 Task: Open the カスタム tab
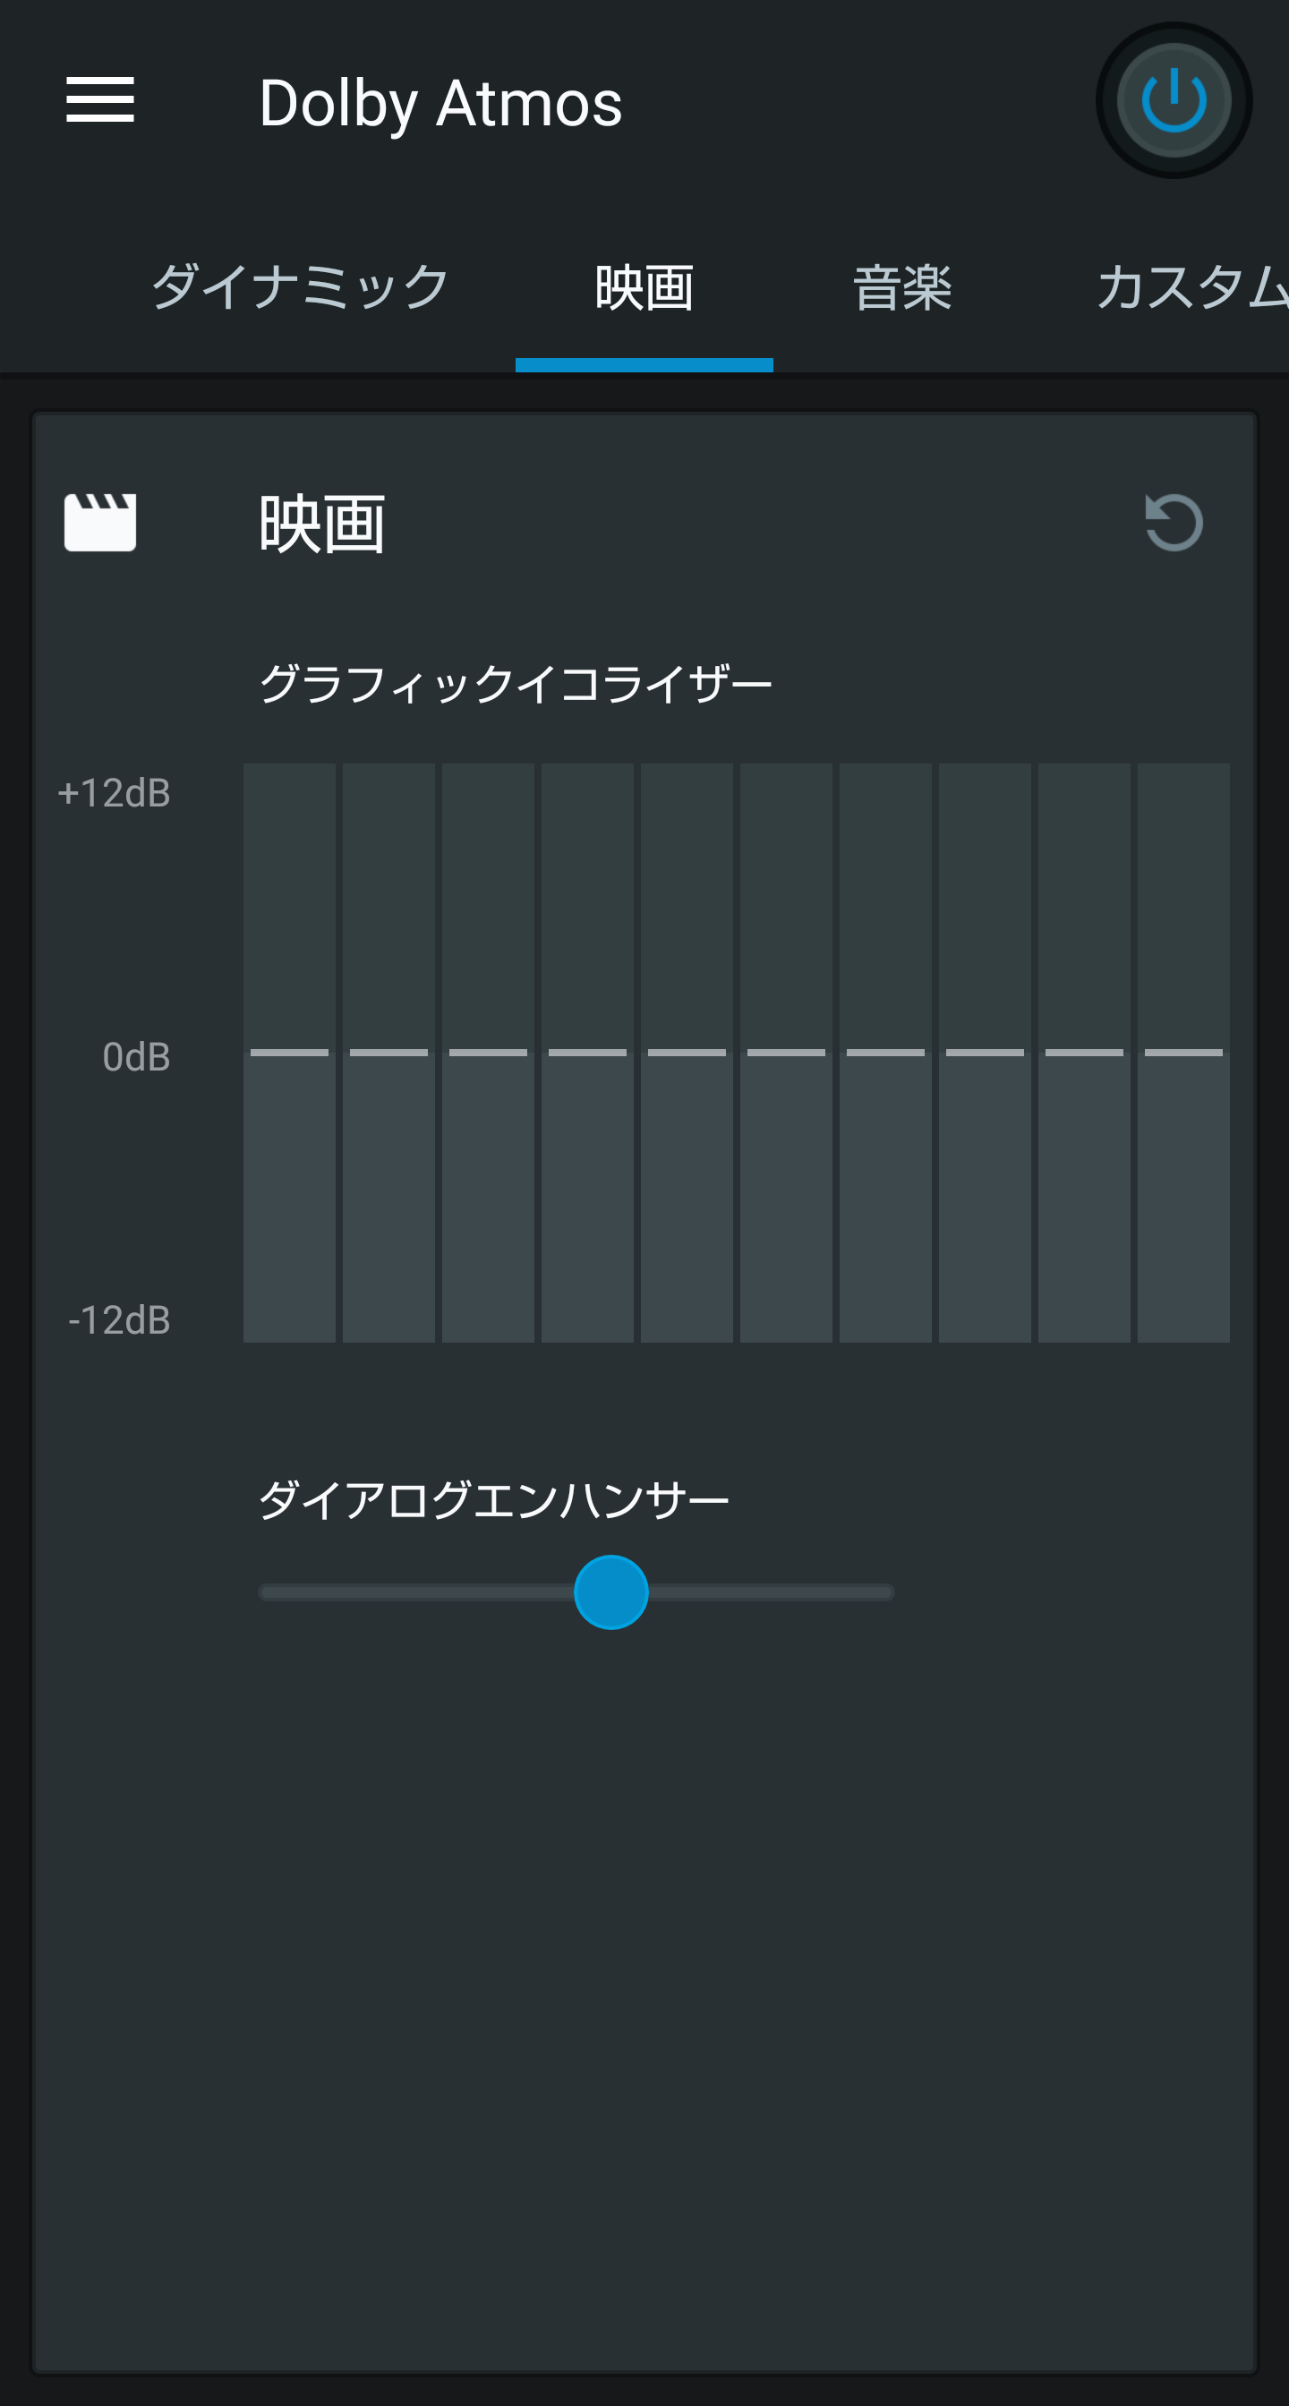(1191, 286)
